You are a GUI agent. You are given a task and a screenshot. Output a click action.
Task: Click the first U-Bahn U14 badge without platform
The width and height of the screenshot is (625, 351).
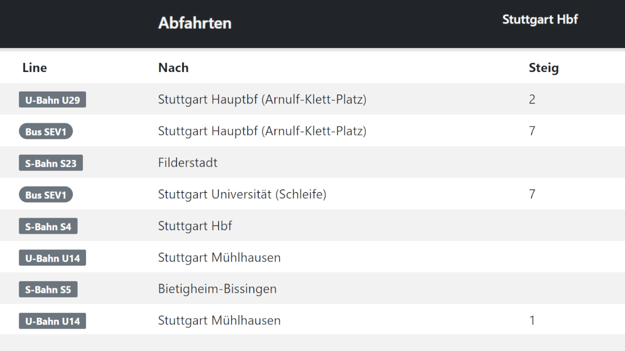pyautogui.click(x=52, y=258)
